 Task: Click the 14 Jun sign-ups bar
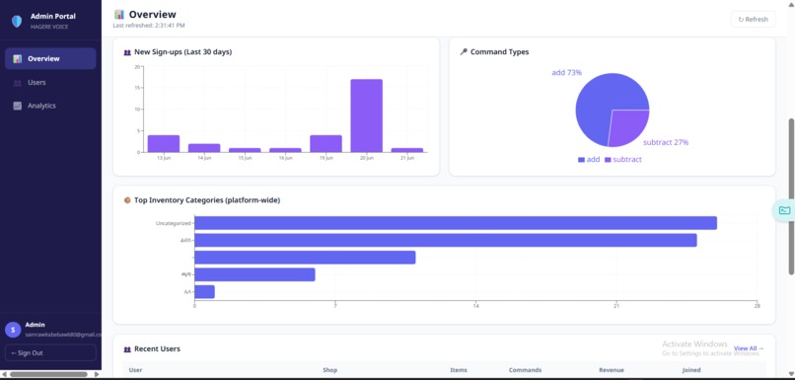204,148
